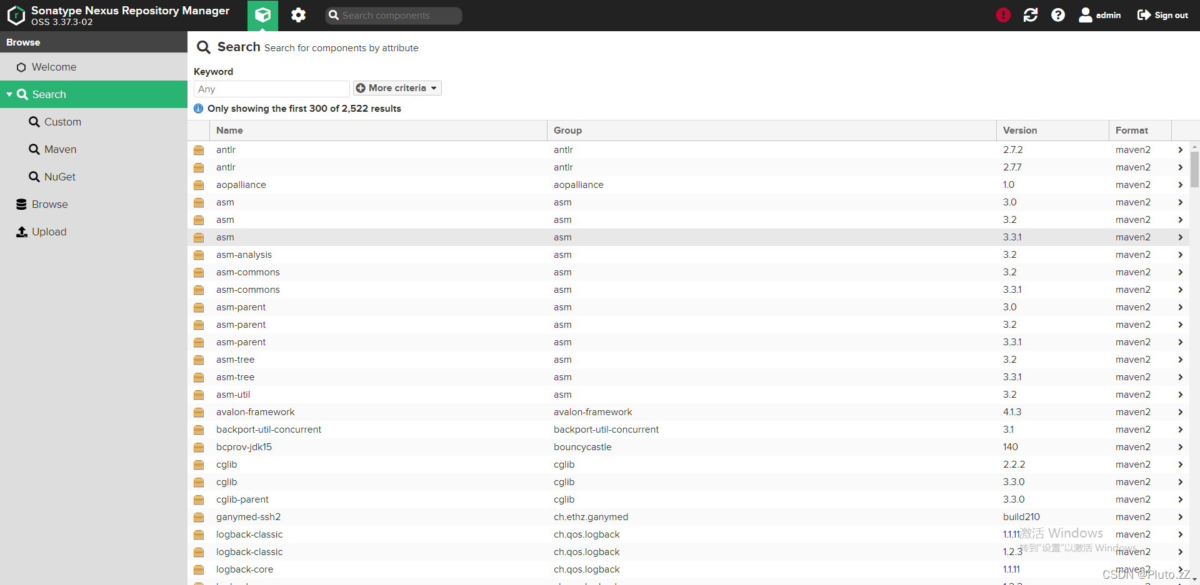
Task: Click the component icon of bcprov-jdk15 row
Action: [x=199, y=447]
